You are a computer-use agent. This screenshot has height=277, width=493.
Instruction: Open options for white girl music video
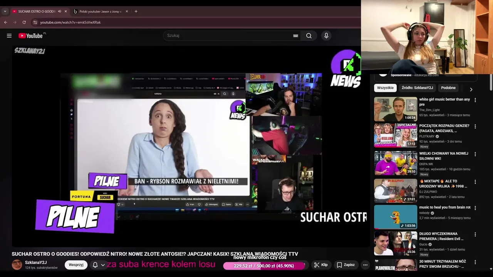pyautogui.click(x=475, y=100)
